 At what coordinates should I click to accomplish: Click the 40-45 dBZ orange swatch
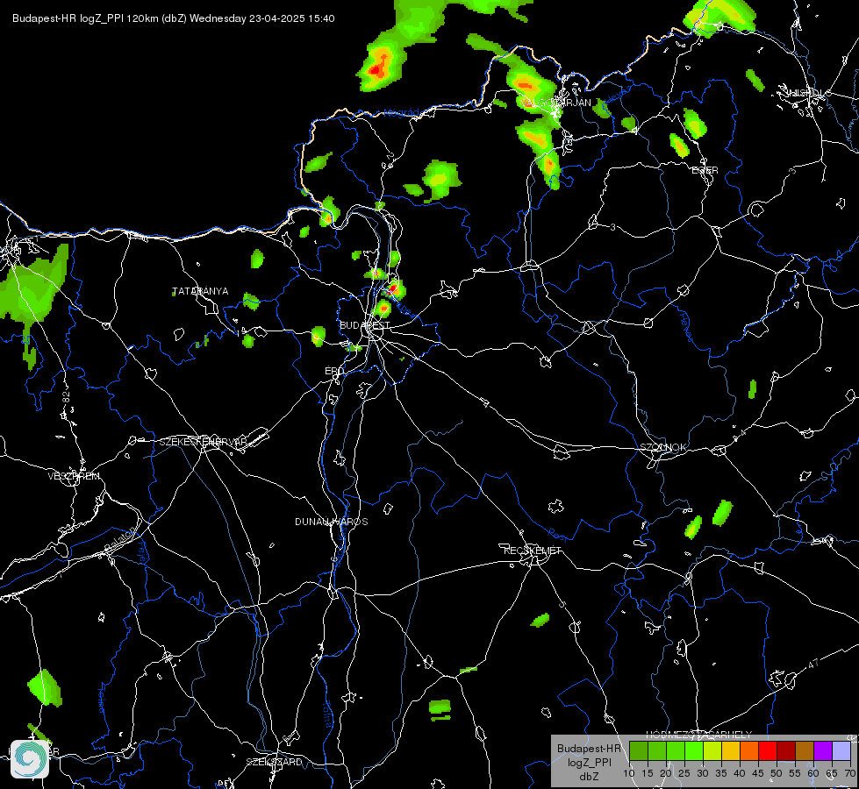click(x=749, y=750)
